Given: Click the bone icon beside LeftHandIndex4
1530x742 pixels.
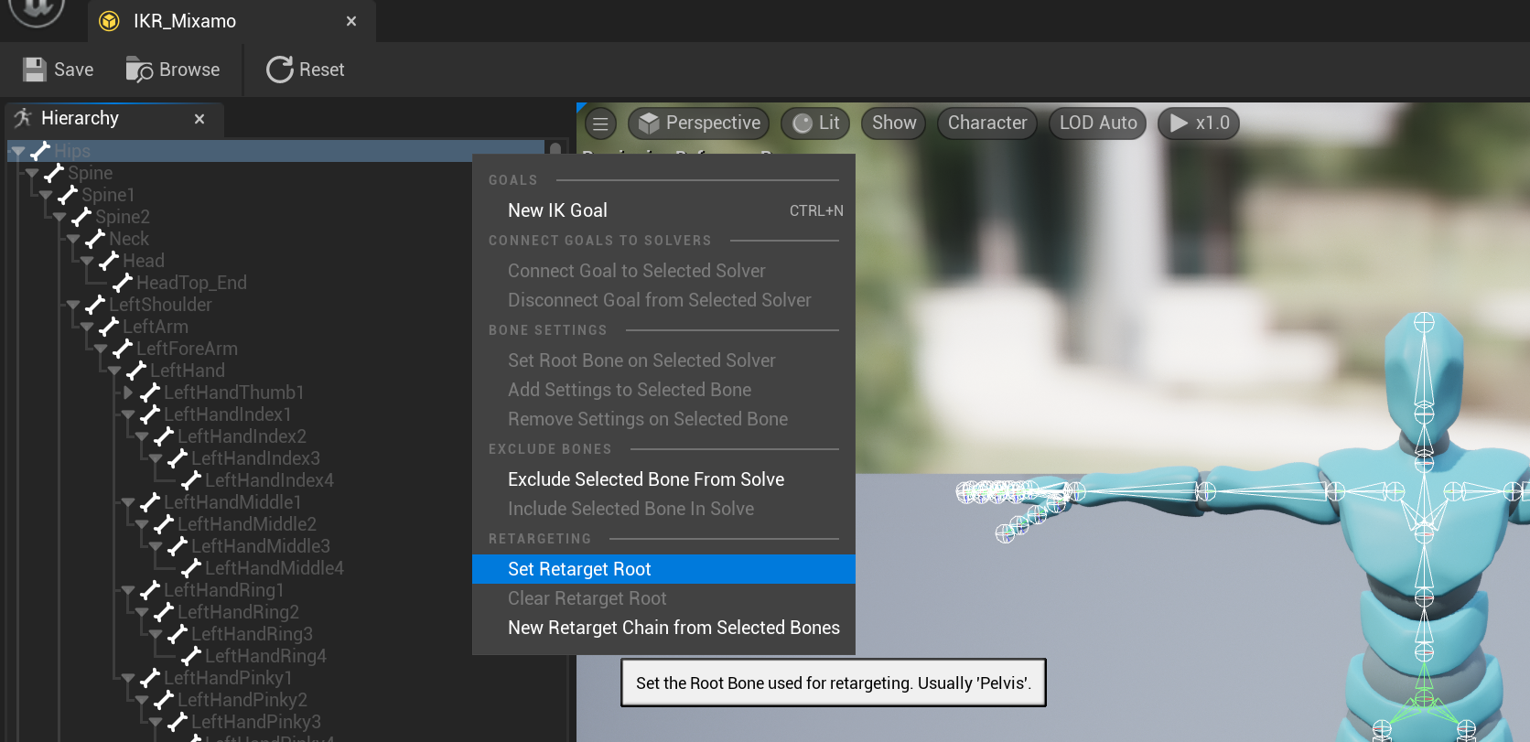Looking at the screenshot, I should click(191, 480).
